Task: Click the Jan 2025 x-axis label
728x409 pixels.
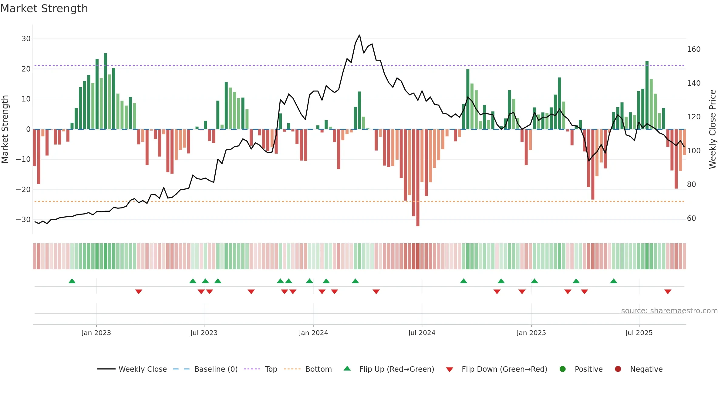Action: pyautogui.click(x=531, y=333)
